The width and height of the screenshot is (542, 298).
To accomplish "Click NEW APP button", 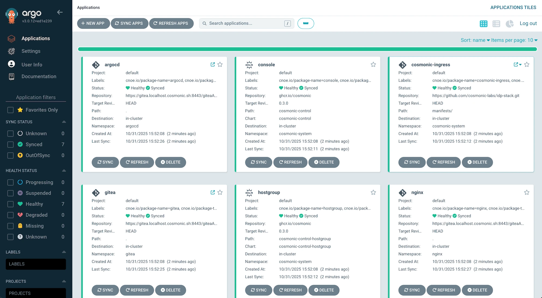I will [93, 23].
